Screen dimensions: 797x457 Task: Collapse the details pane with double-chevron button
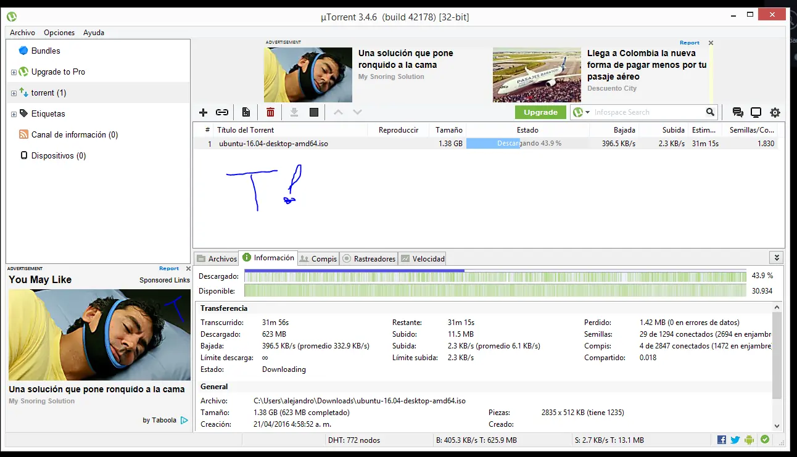tap(777, 258)
